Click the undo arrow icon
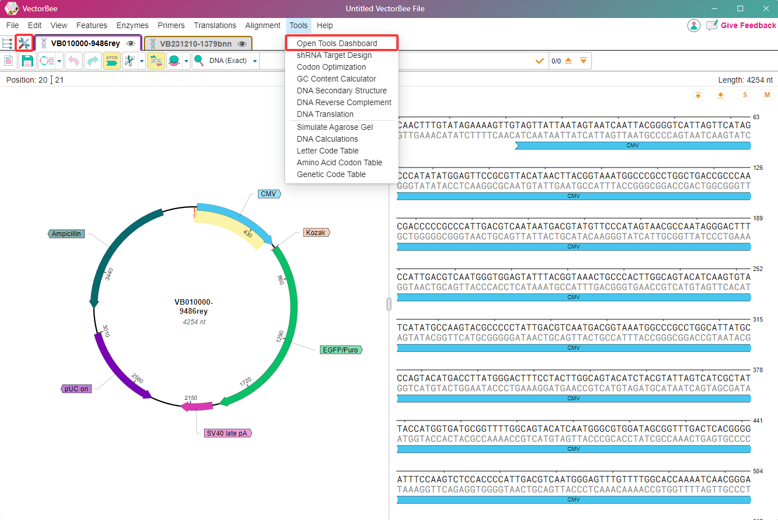Image resolution: width=778 pixels, height=520 pixels. [74, 61]
